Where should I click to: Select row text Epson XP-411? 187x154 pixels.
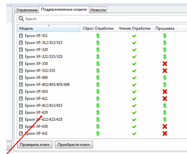(x=36, y=99)
